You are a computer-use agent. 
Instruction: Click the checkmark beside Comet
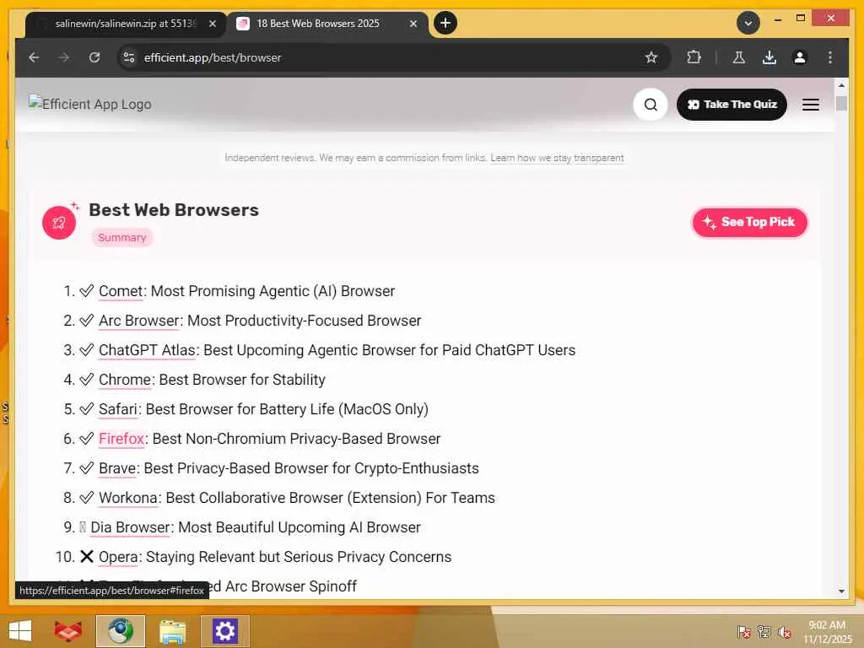click(x=87, y=291)
